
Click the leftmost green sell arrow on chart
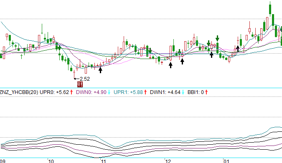(59, 48)
